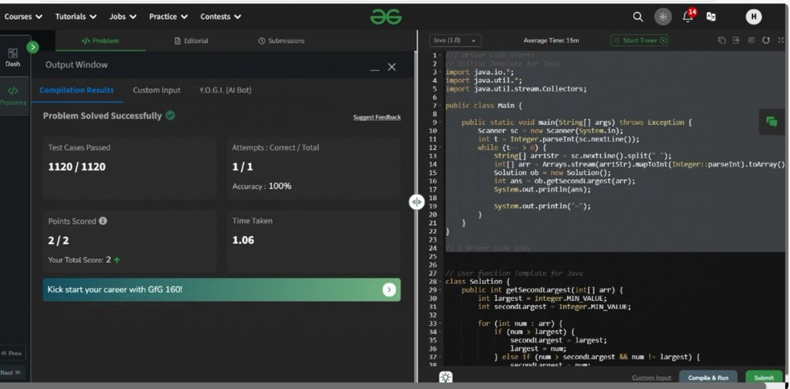Image resolution: width=790 pixels, height=389 pixels.
Task: Place cursor on 'class Solution {' line
Action: (477, 281)
